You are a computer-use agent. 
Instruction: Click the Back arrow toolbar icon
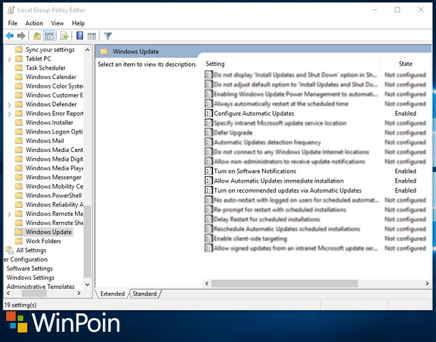[x=10, y=35]
